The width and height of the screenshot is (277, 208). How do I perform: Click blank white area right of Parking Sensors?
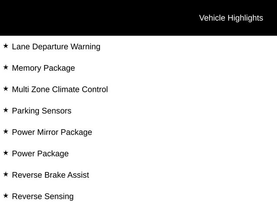(182, 111)
